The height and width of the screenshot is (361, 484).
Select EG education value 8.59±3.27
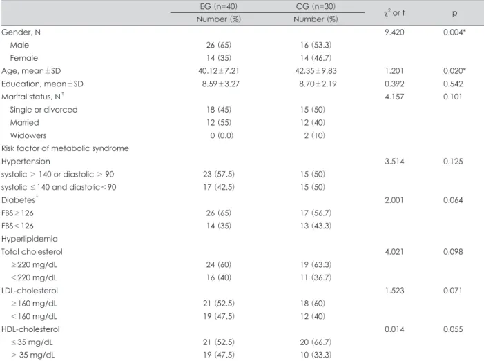[x=221, y=84]
